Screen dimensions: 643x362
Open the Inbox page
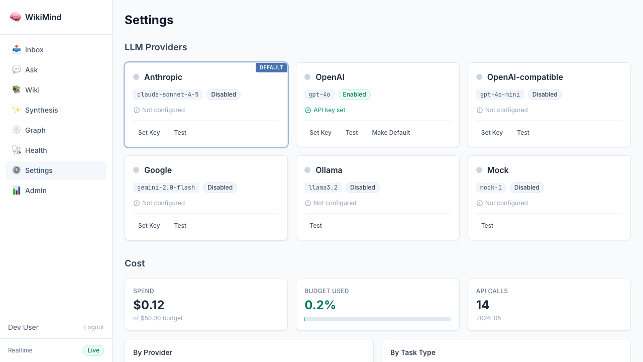coord(56,50)
